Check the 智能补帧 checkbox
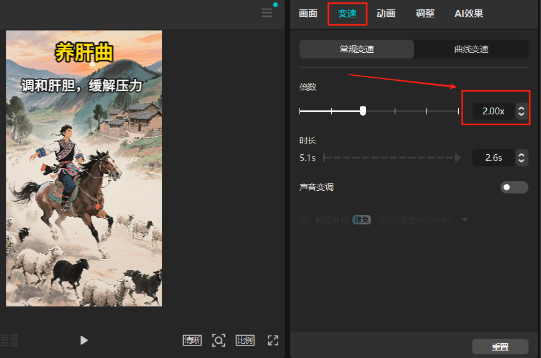 coord(304,219)
